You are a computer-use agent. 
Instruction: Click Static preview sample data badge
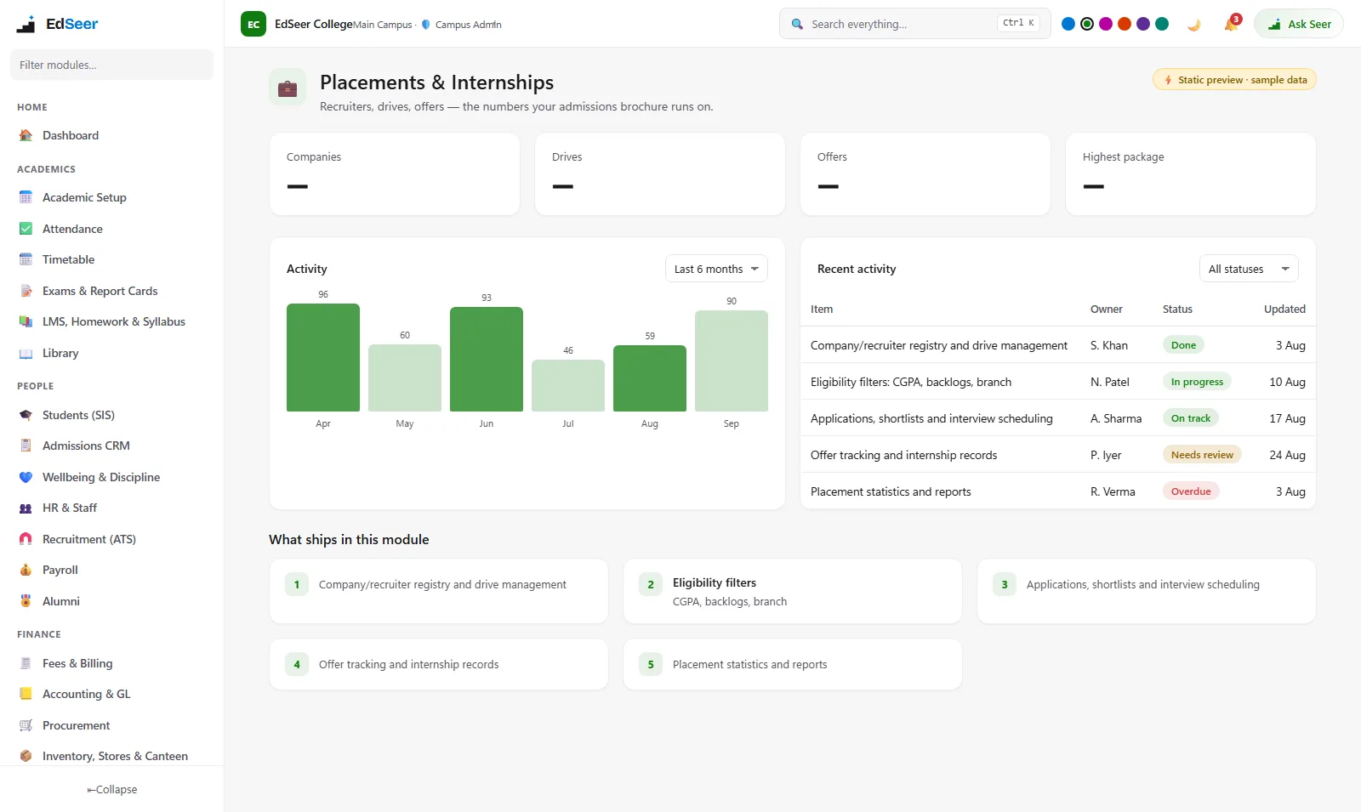click(1234, 80)
